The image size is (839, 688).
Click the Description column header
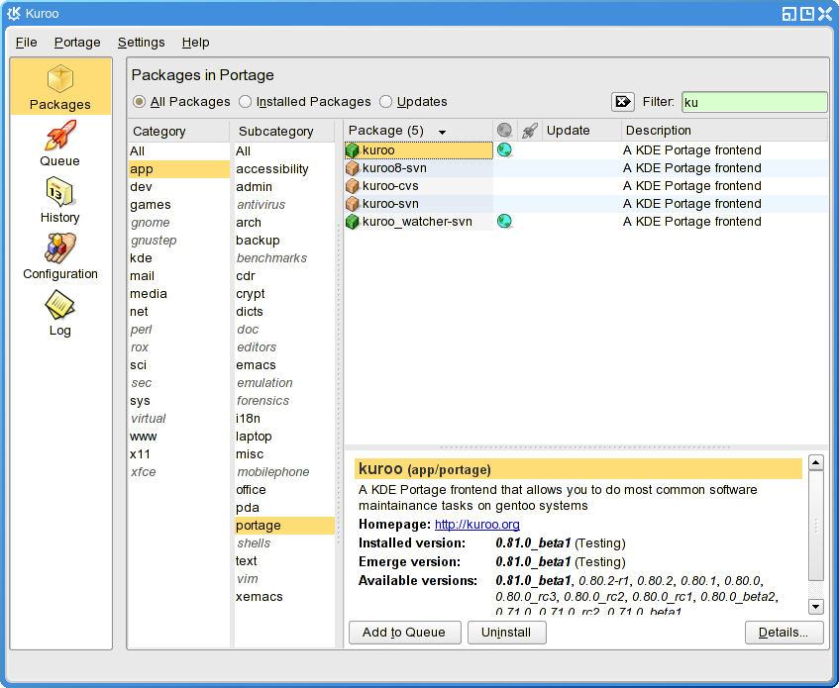tap(724, 131)
